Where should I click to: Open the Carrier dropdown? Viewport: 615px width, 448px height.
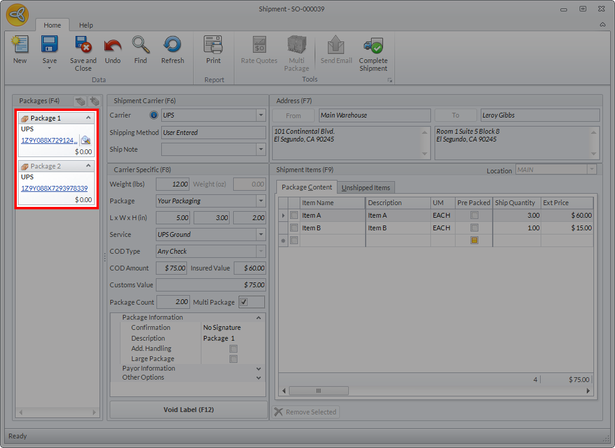(261, 115)
